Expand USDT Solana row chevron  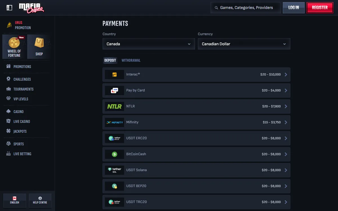click(286, 170)
